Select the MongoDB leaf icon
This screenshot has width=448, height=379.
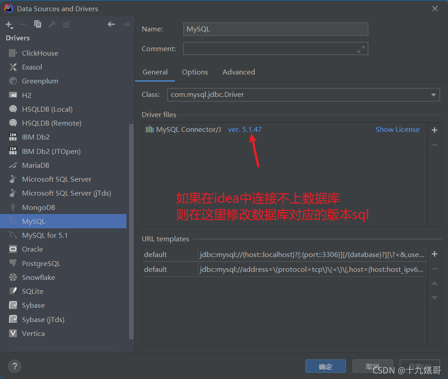coord(13,207)
